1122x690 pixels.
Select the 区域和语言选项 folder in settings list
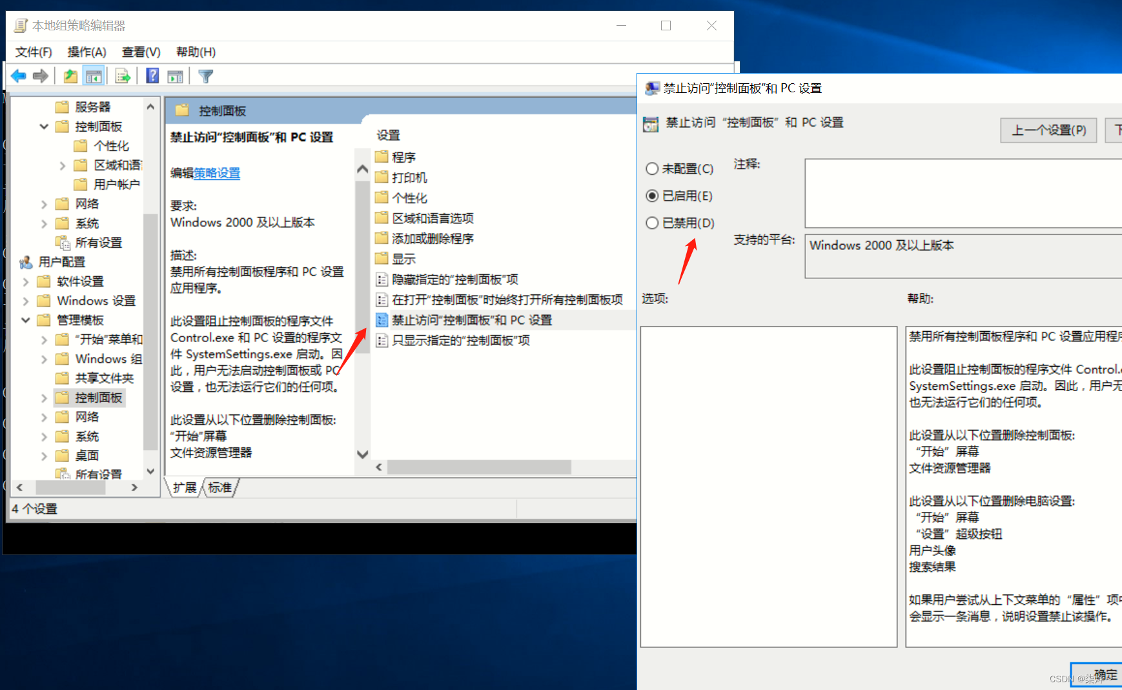coord(433,218)
